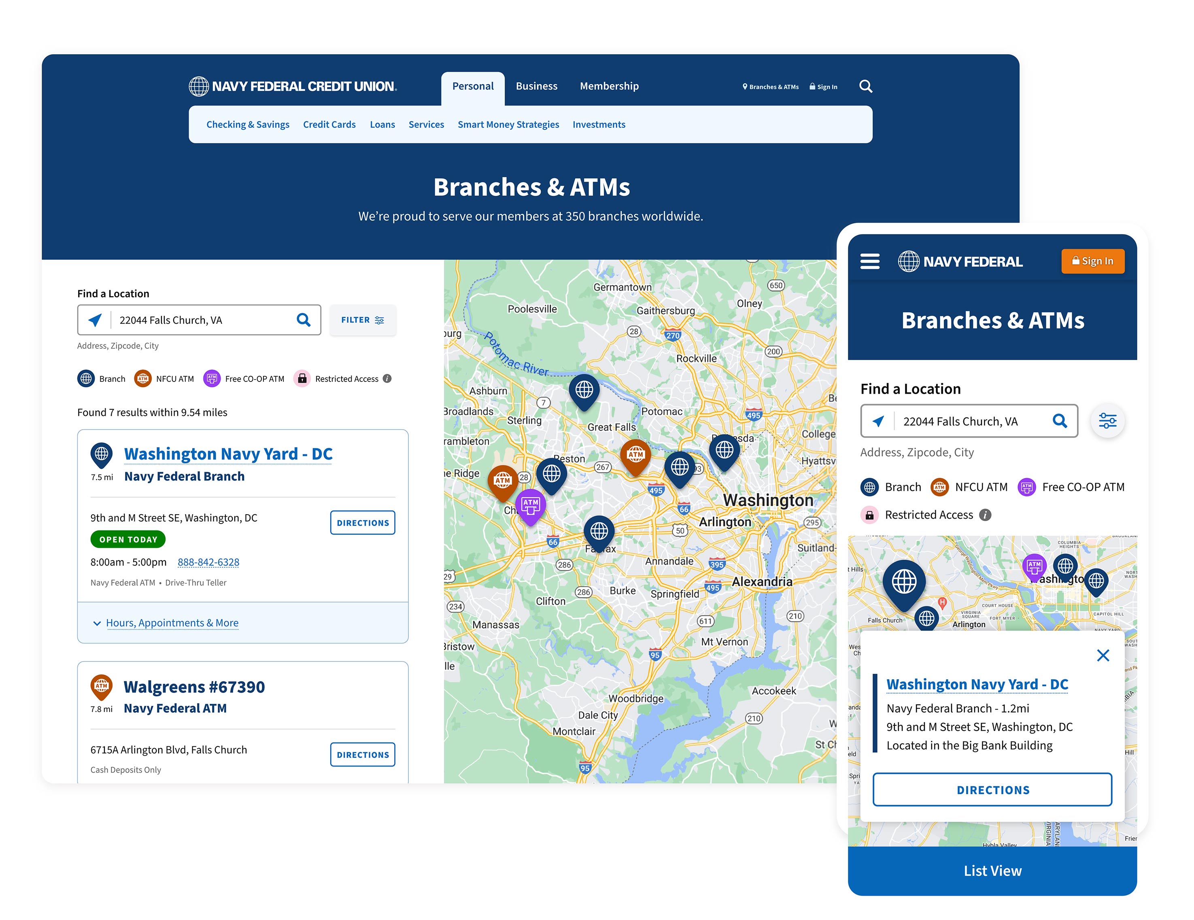
Task: Expand Hours, Appointments & More
Action: 172,623
